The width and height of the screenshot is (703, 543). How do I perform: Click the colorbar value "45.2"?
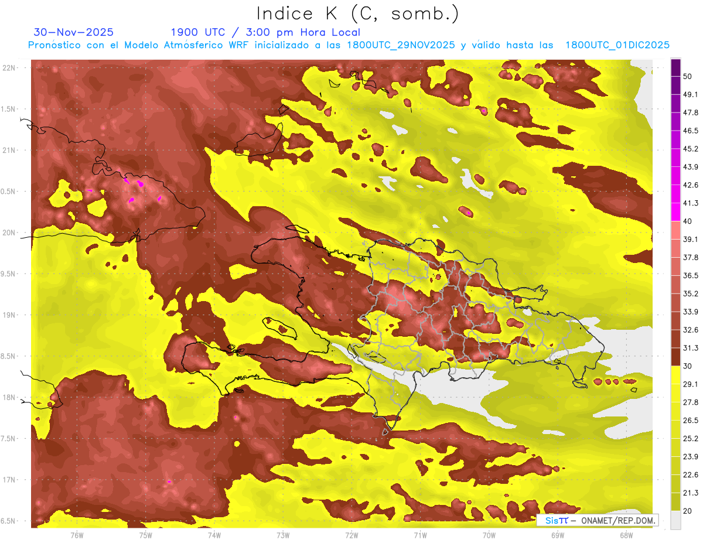(691, 149)
